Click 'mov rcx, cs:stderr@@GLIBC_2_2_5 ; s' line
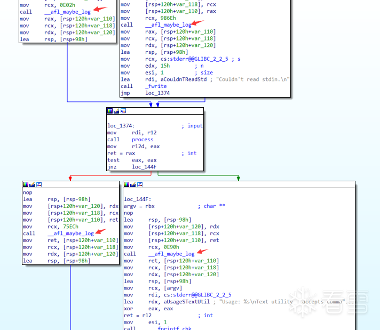Screen dimensions: 380x330 180,59
